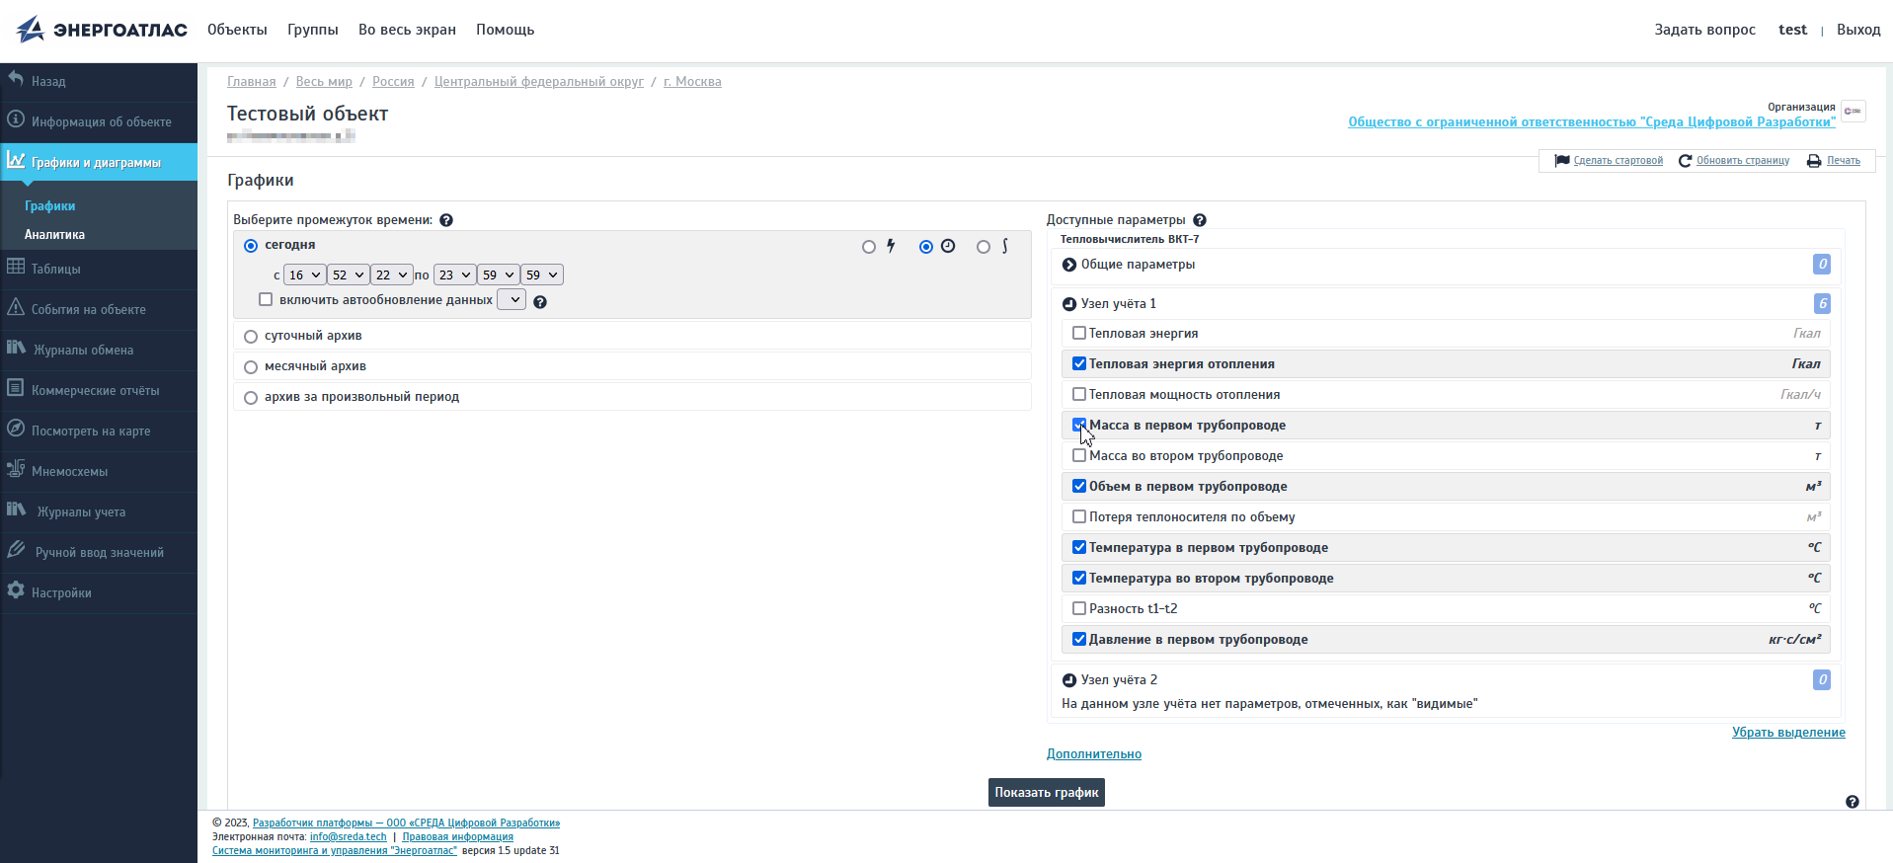This screenshot has width=1893, height=863.
Task: Click the Убрать выделение link
Action: (x=1787, y=733)
